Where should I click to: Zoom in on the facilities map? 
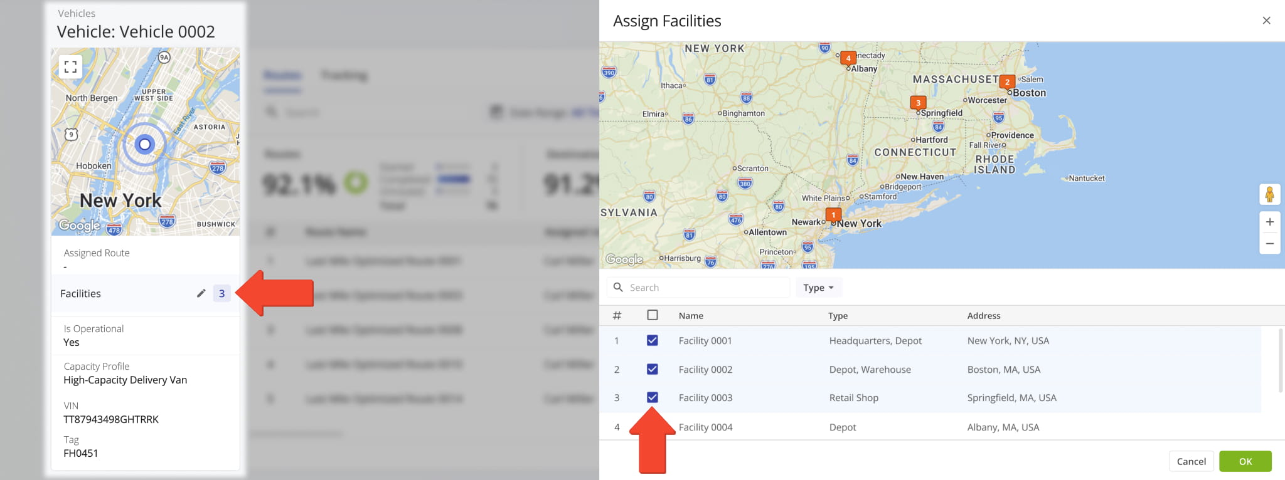point(1269,222)
